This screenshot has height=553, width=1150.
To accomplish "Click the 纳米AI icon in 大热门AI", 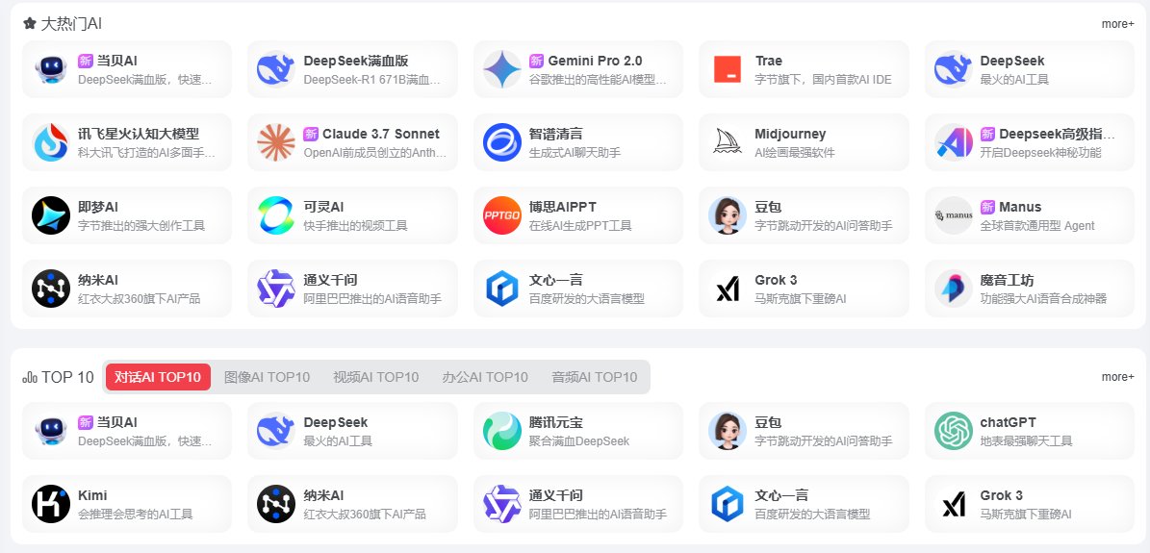I will [51, 289].
